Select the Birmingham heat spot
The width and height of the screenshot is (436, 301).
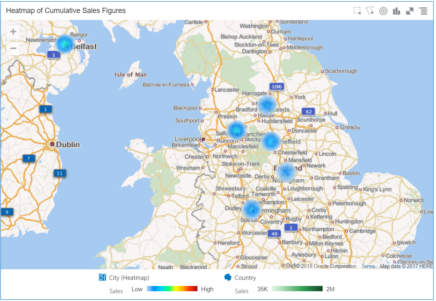252,210
